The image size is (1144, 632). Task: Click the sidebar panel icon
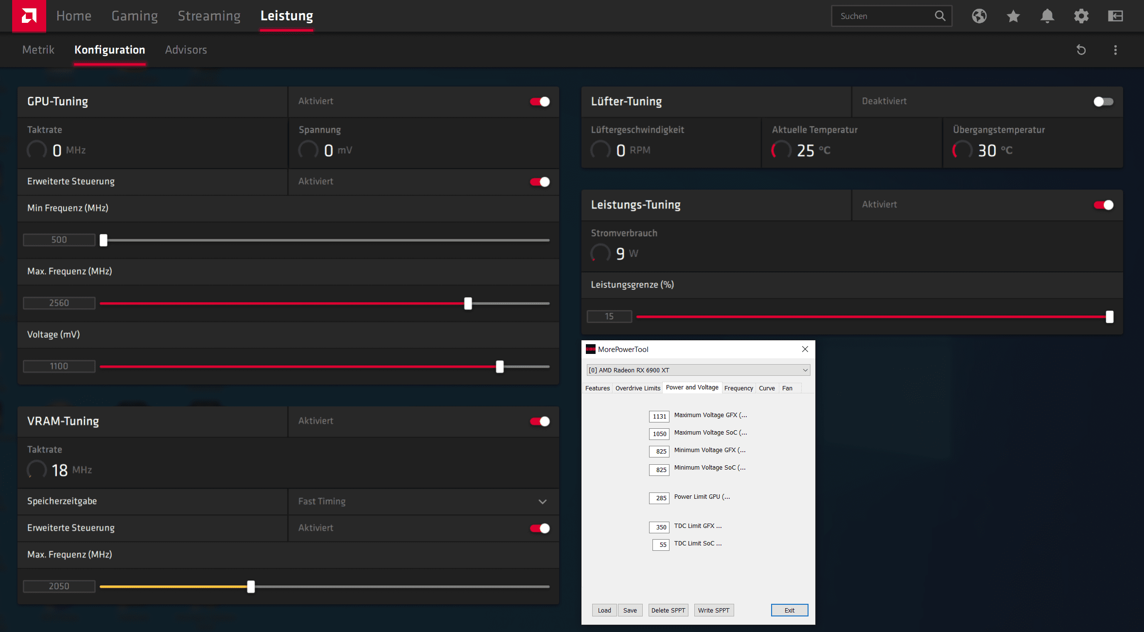click(x=1115, y=16)
